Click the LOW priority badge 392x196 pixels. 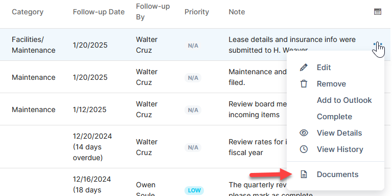click(x=194, y=190)
